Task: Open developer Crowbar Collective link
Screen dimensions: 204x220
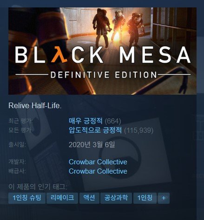Action: (x=98, y=162)
